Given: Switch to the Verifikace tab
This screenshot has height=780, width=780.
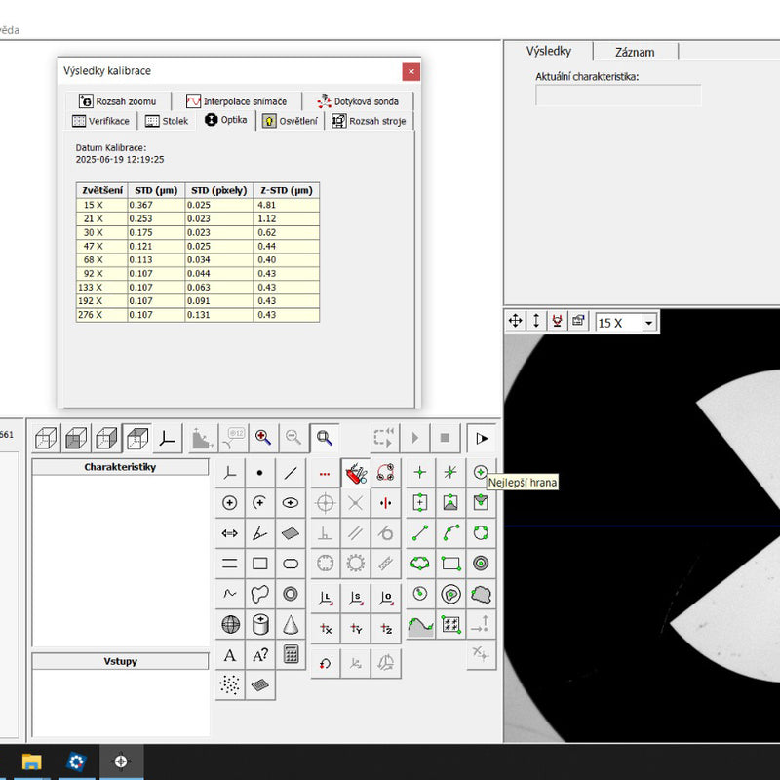Looking at the screenshot, I should pyautogui.click(x=101, y=121).
